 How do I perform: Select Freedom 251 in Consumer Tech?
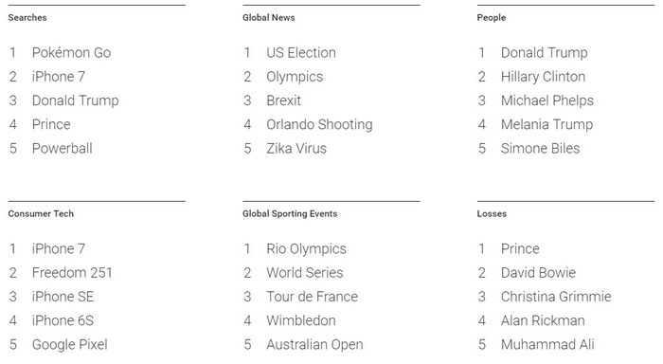coord(72,273)
